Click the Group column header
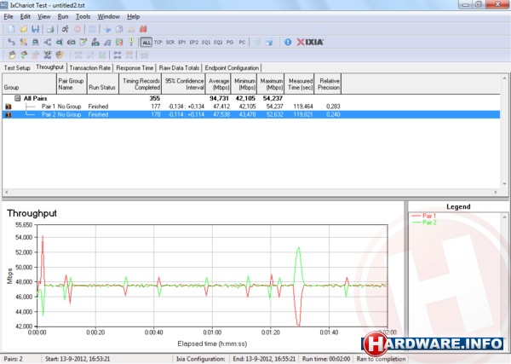 29,84
